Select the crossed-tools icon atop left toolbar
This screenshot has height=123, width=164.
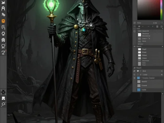[x=3, y=2]
